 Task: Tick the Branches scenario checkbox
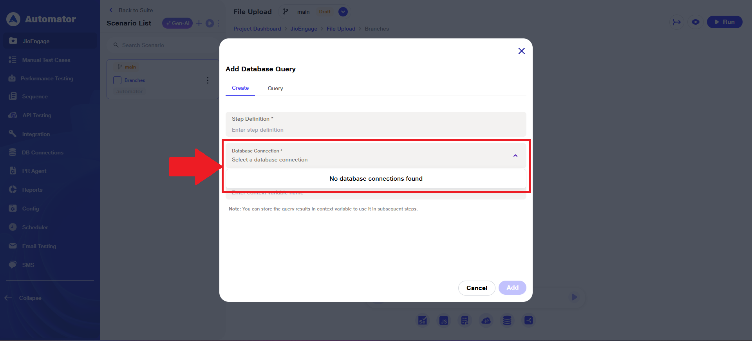click(117, 80)
